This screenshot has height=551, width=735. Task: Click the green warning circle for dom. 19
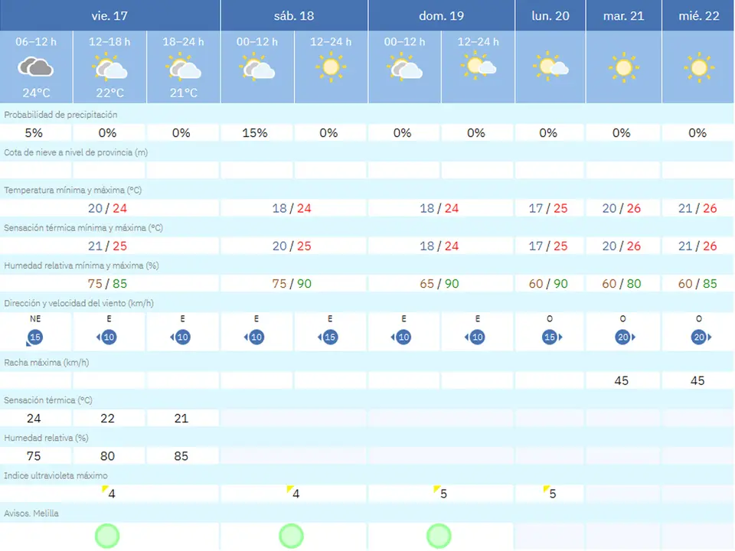click(439, 536)
